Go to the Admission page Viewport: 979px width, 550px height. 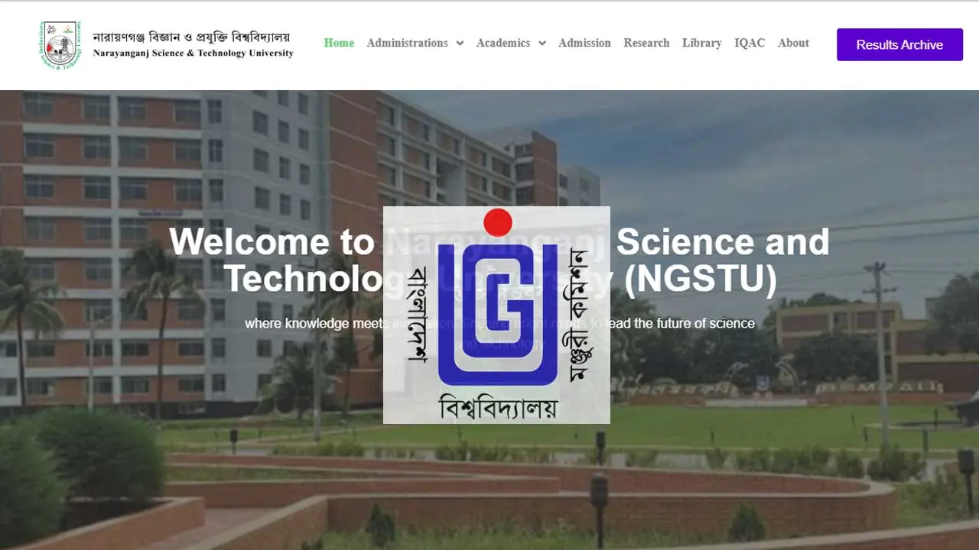(584, 43)
